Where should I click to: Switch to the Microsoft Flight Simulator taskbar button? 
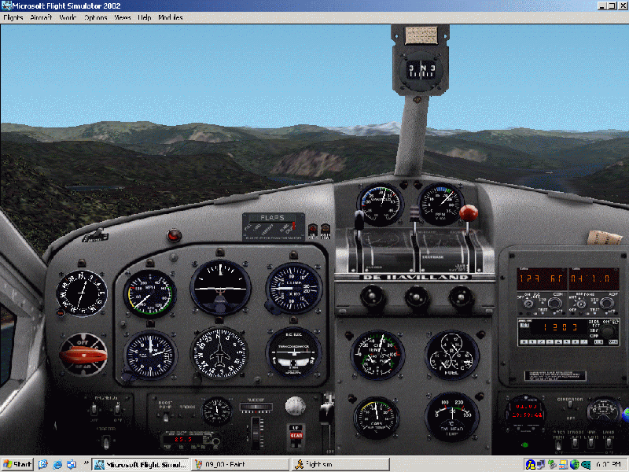(x=141, y=464)
